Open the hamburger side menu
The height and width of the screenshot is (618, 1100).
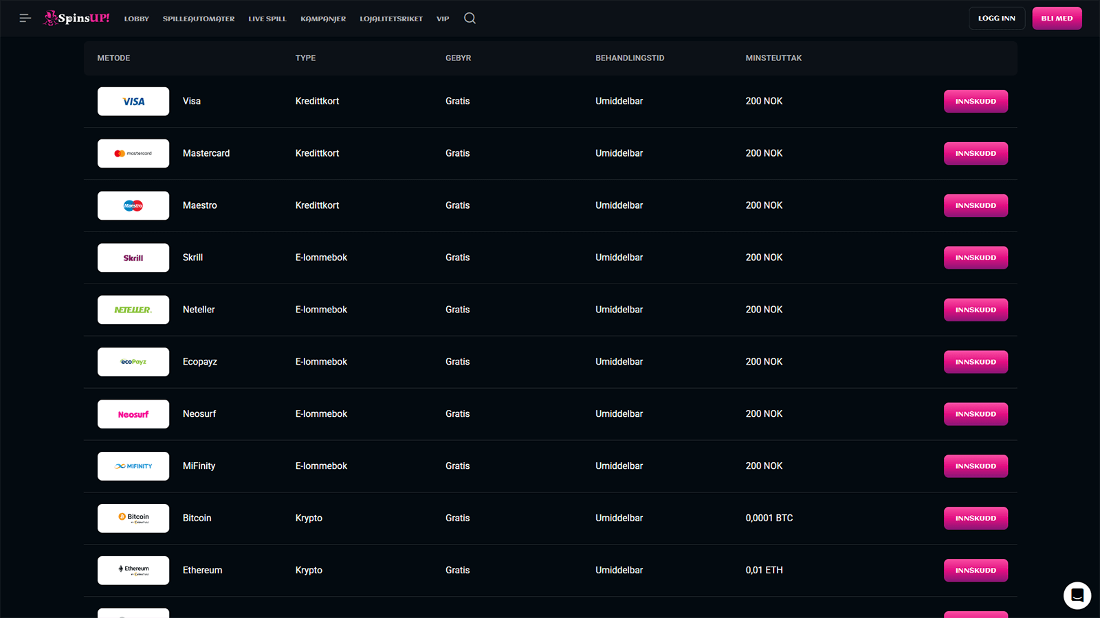[x=25, y=19]
